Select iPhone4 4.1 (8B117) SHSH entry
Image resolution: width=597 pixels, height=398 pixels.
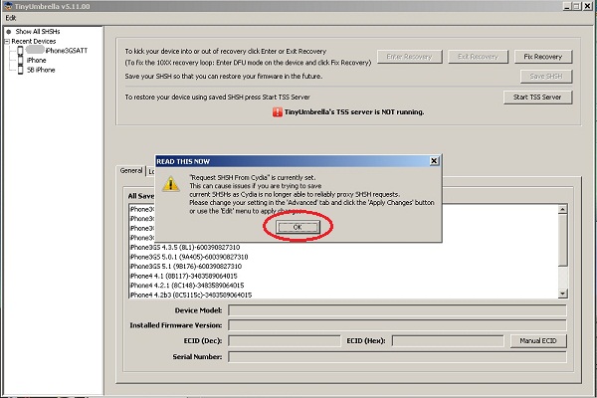pyautogui.click(x=183, y=276)
